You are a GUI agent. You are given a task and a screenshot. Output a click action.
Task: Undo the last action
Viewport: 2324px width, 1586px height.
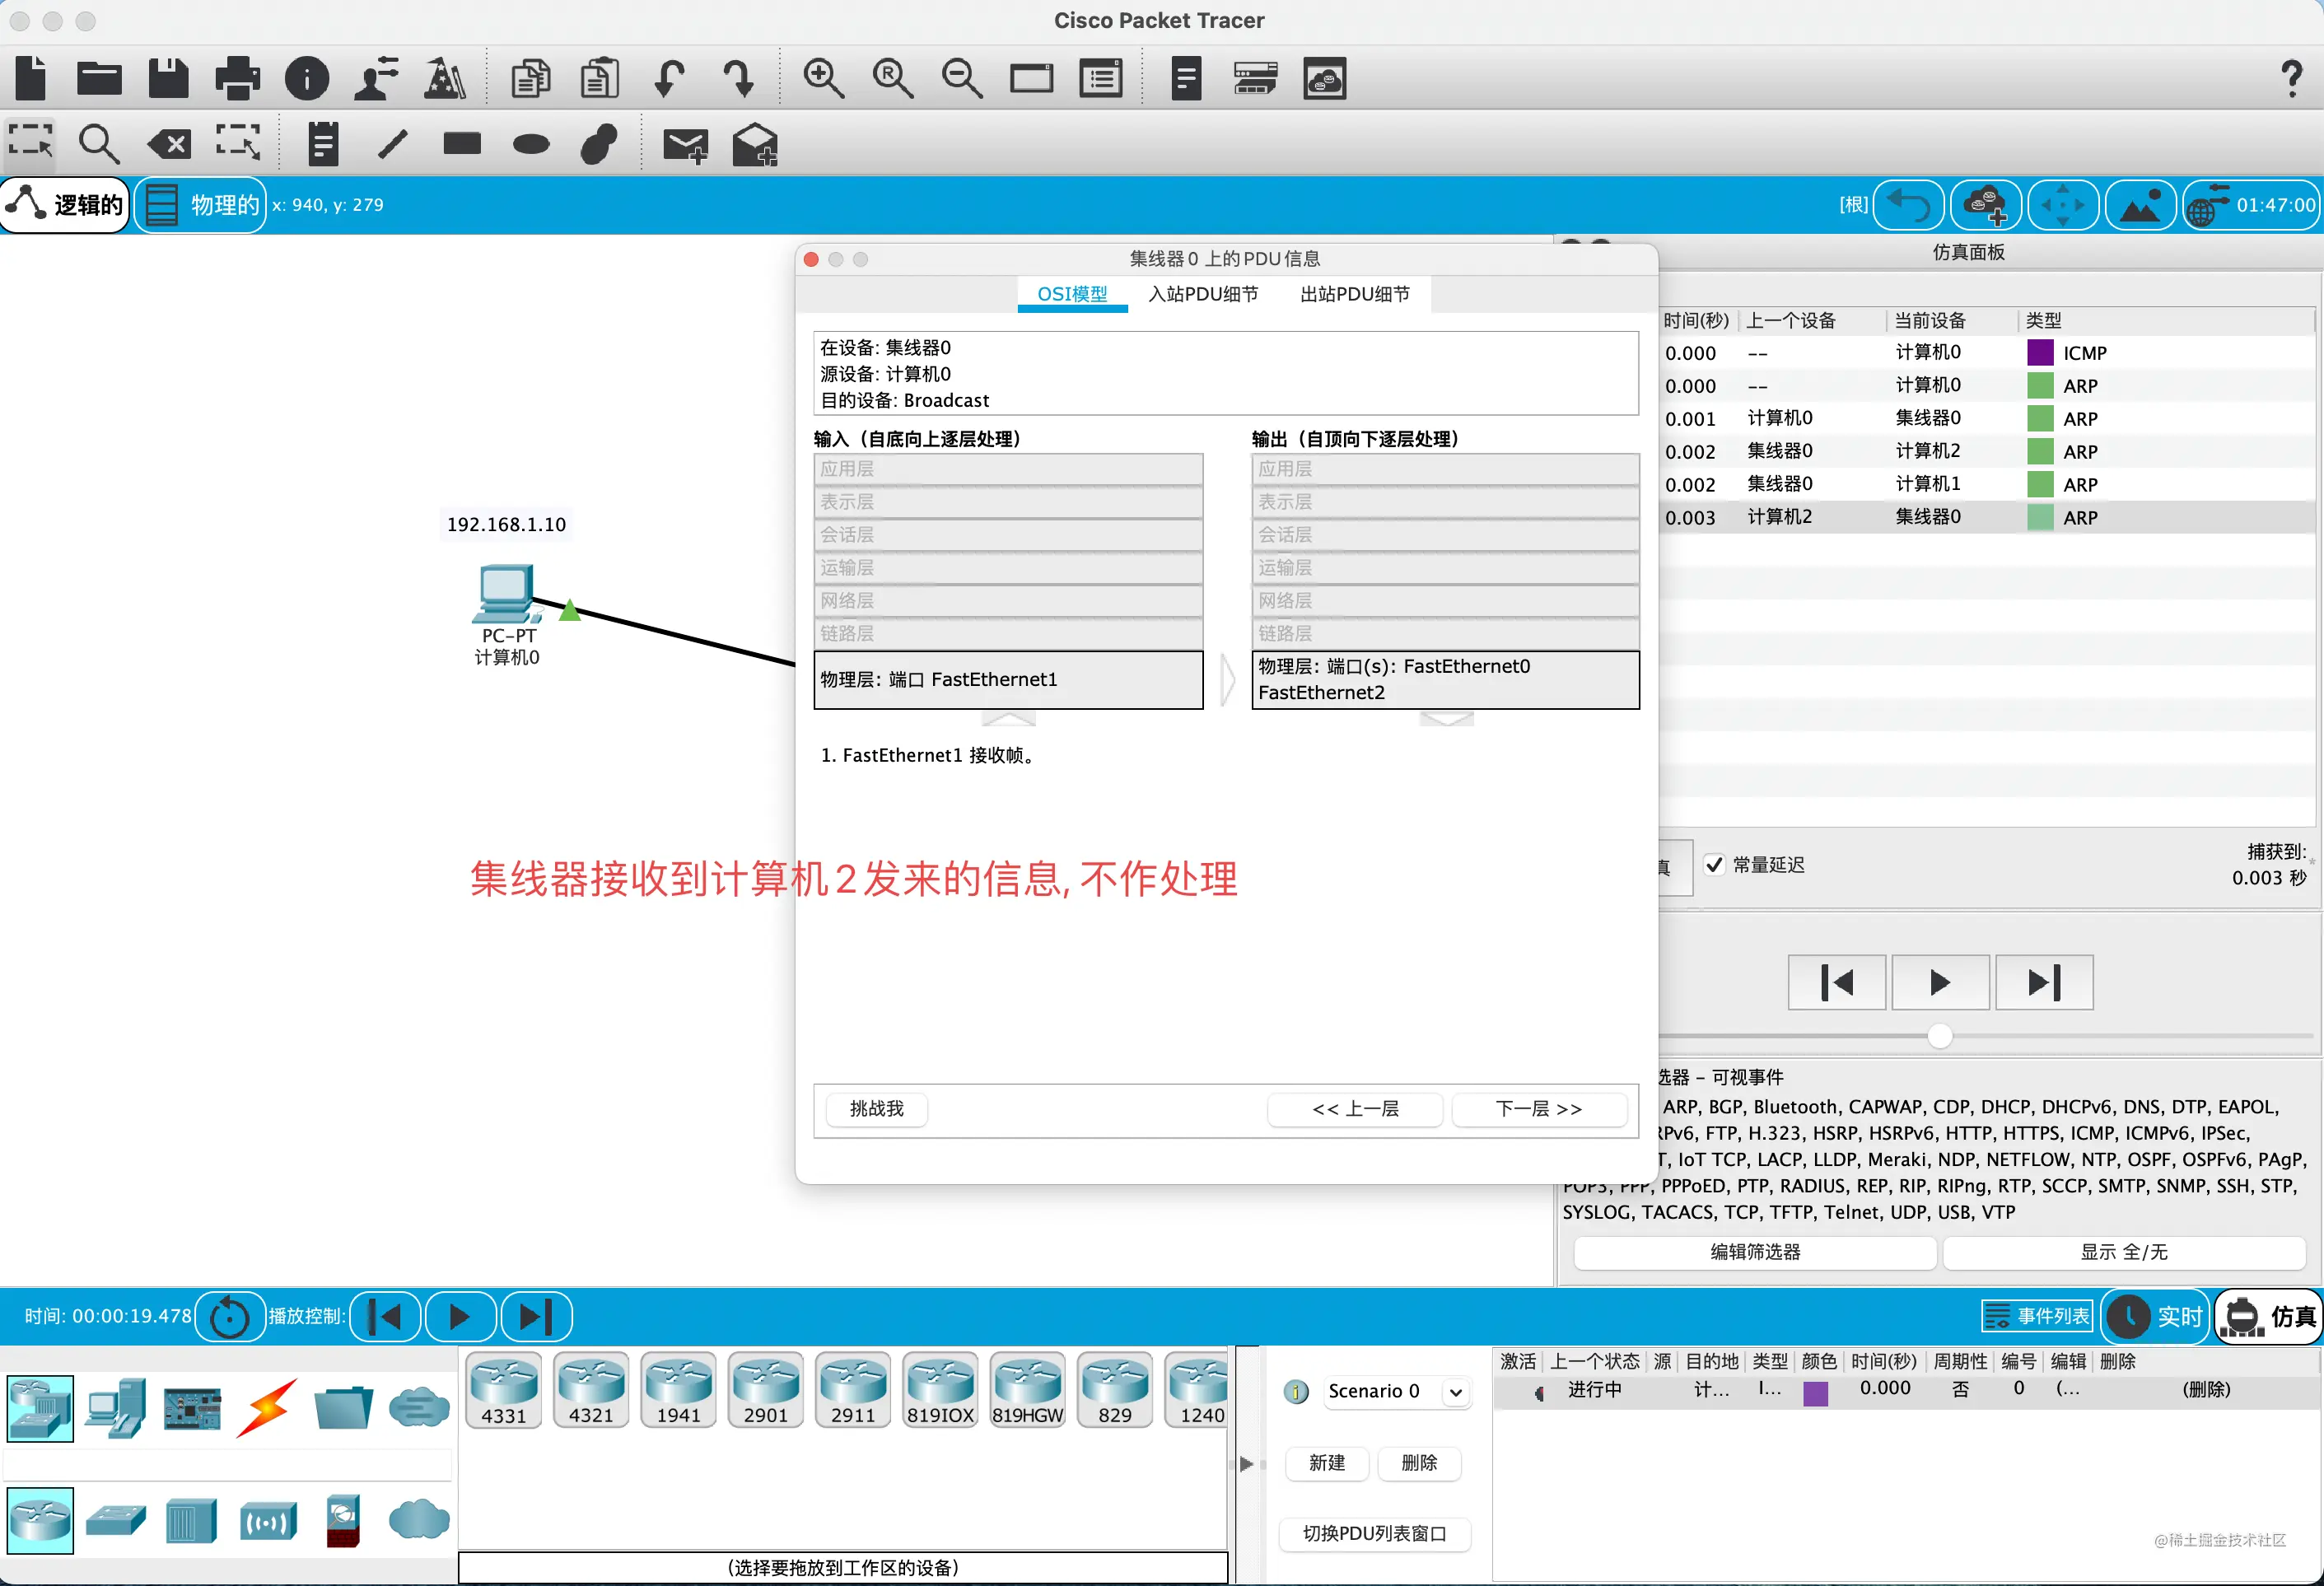pyautogui.click(x=669, y=78)
